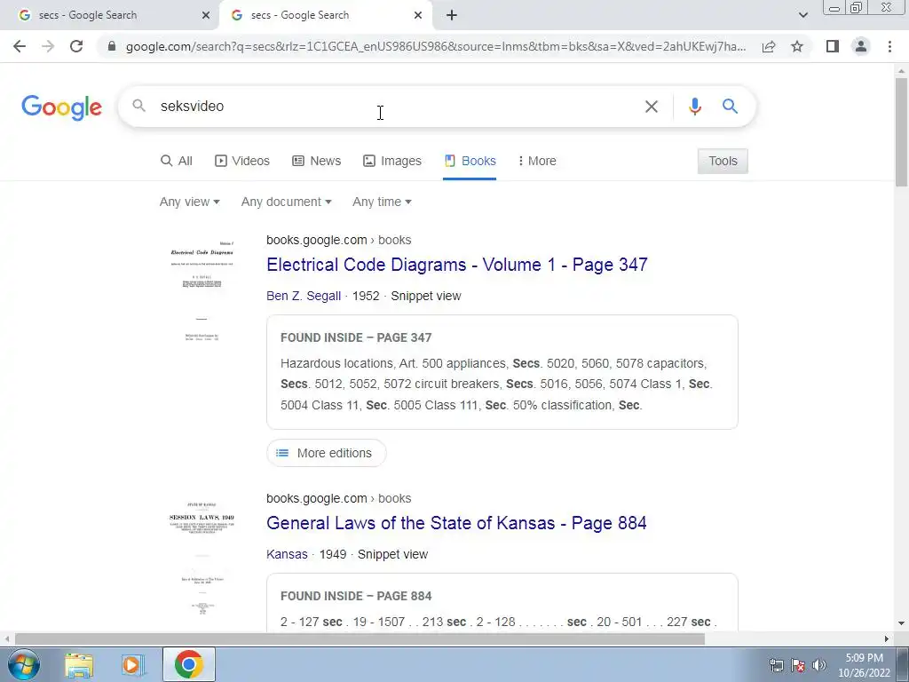Open Kansas Session Laws book cover thumbnail
909x682 pixels.
pyautogui.click(x=202, y=557)
